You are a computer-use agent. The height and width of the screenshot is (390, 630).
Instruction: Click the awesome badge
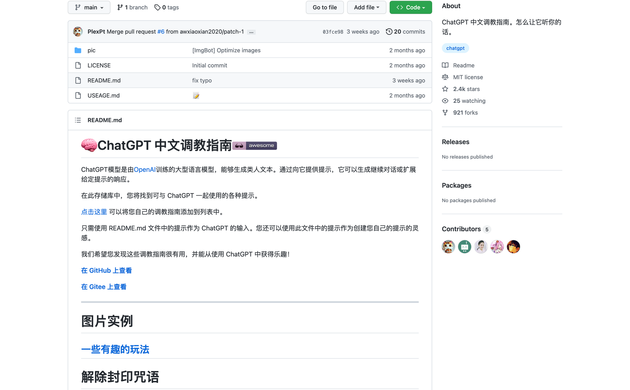point(255,145)
